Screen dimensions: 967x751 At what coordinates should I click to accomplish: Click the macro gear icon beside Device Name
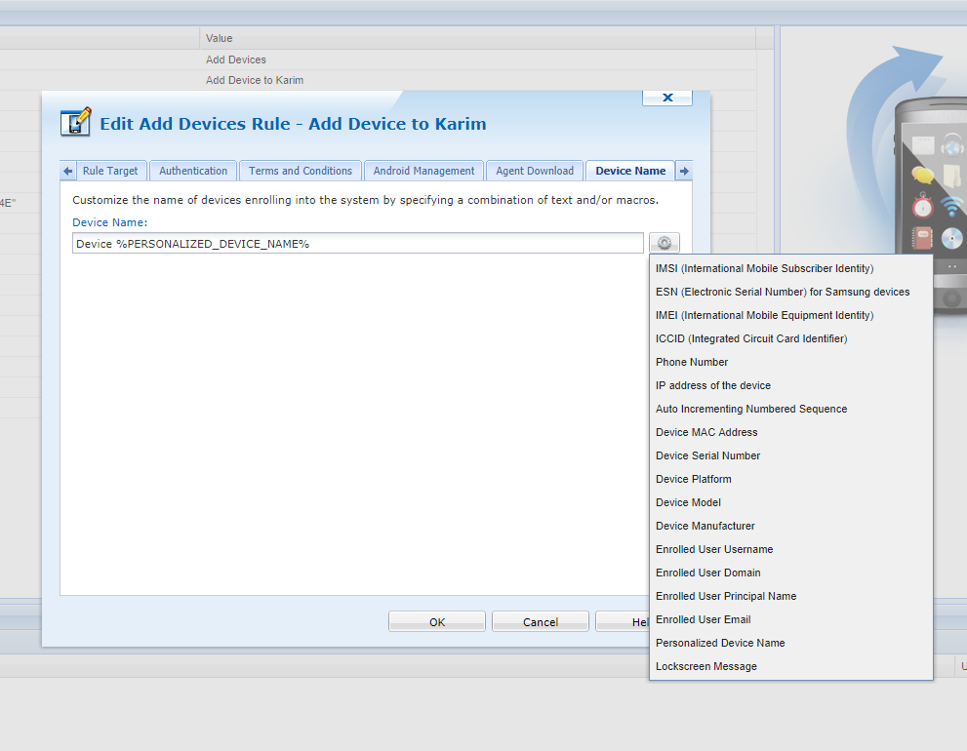(664, 243)
